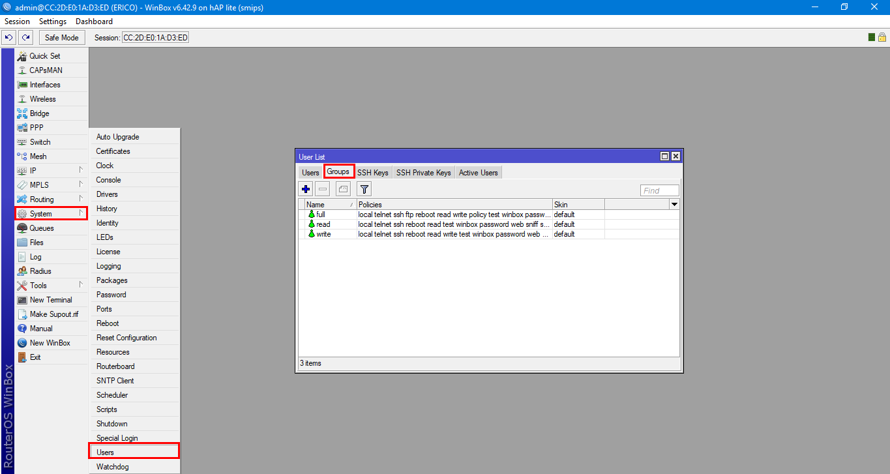Click the minus Remove button

pos(323,189)
